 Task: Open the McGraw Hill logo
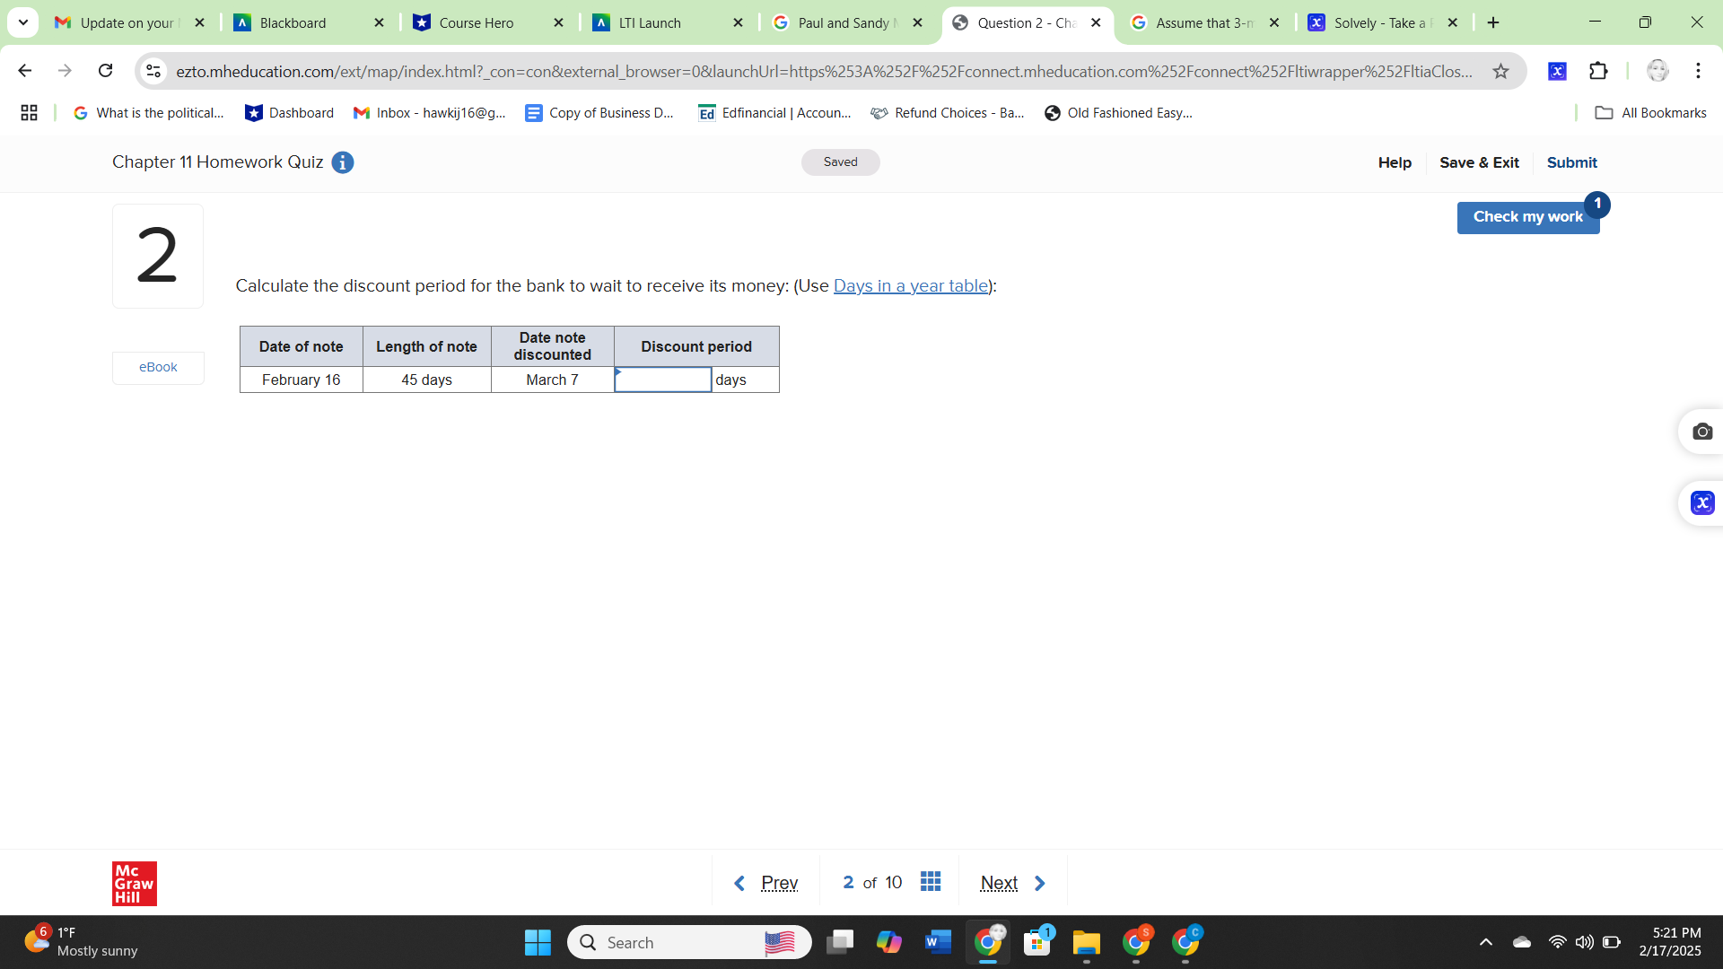(134, 883)
